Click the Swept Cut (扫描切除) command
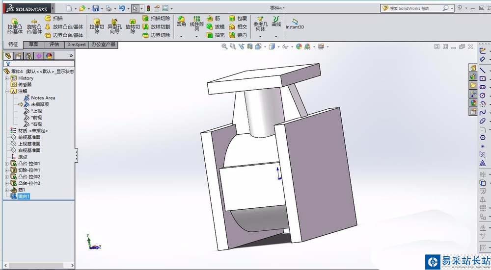Image resolution: width=491 pixels, height=270 pixels. (x=156, y=19)
